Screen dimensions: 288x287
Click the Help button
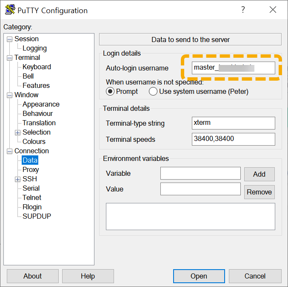click(x=88, y=276)
